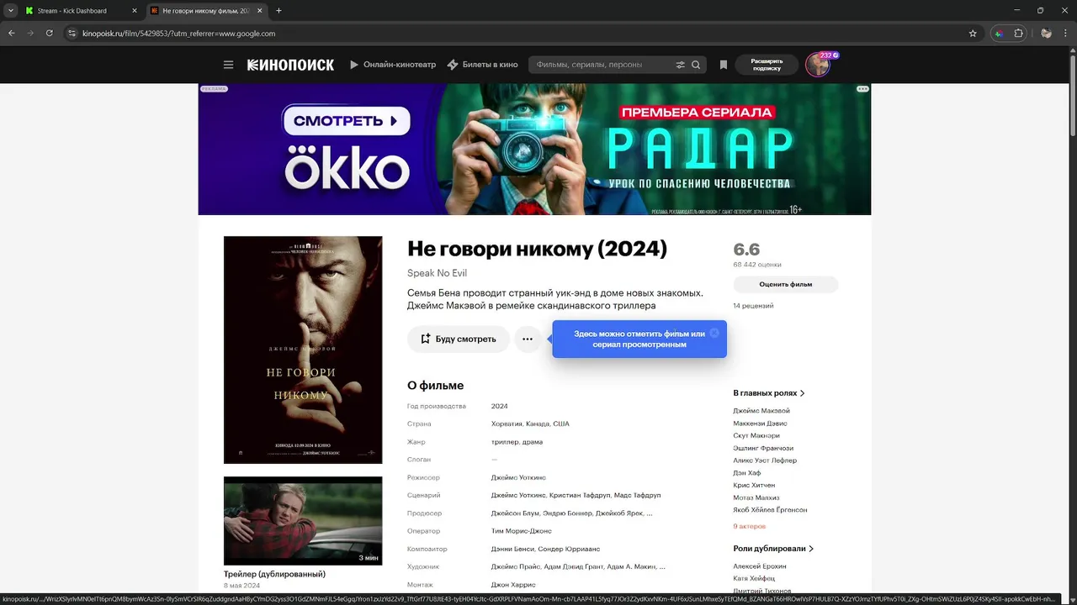The width and height of the screenshot is (1077, 605).
Task: Reload the current page
Action: [x=50, y=34]
